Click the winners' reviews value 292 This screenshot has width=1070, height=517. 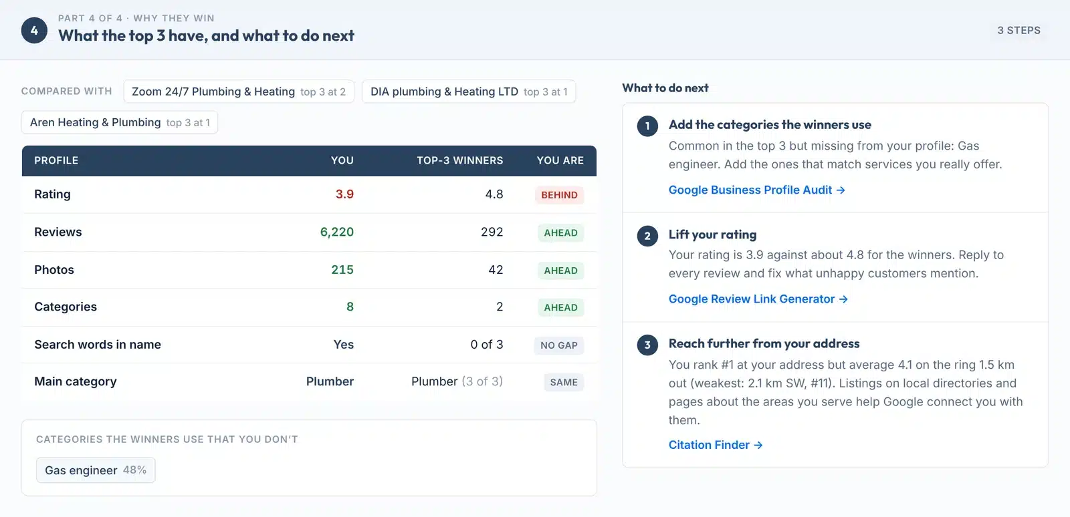coord(492,232)
